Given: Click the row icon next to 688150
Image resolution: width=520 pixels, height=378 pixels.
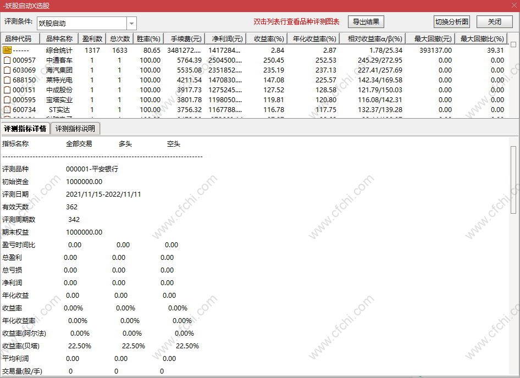Looking at the screenshot, I should tap(7, 80).
